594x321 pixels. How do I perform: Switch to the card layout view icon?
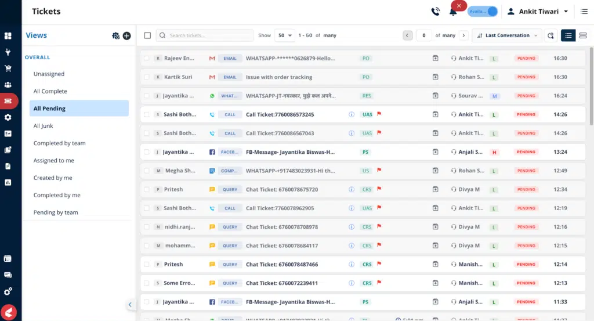[583, 35]
